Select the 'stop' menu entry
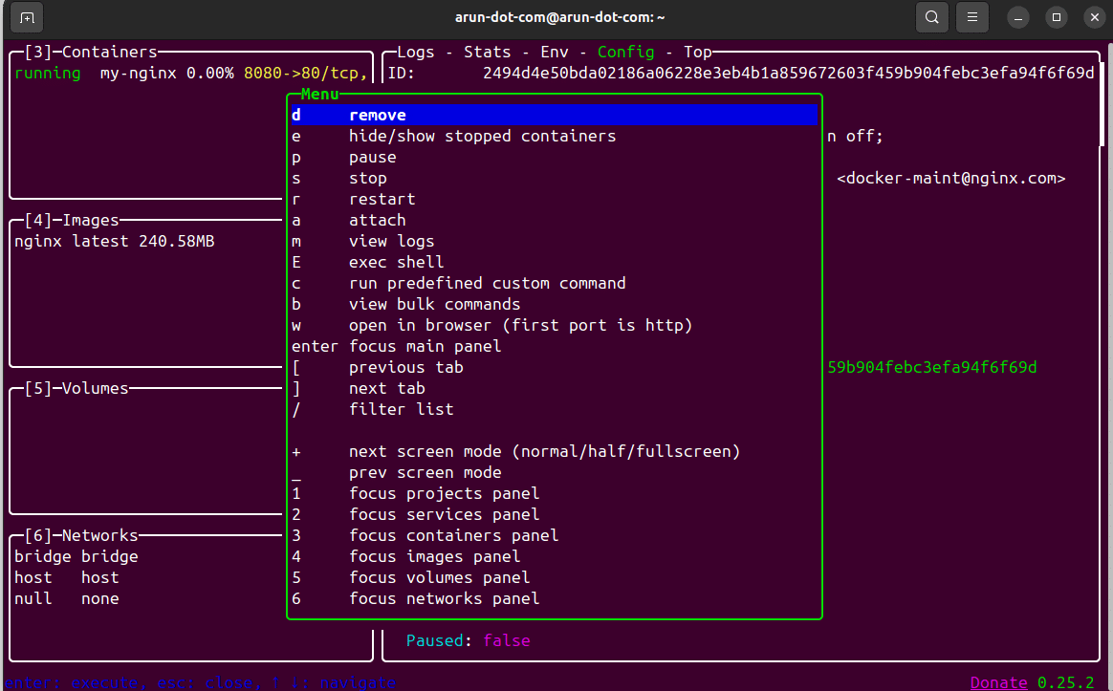1113x691 pixels. click(x=555, y=178)
